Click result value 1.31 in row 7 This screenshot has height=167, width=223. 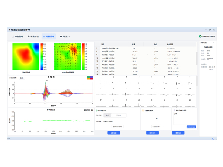[134, 48]
